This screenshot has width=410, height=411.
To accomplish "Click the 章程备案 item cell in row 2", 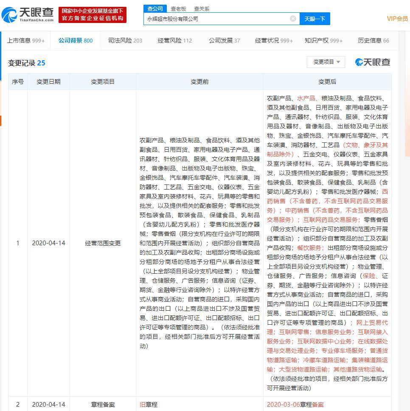I will pyautogui.click(x=103, y=405).
